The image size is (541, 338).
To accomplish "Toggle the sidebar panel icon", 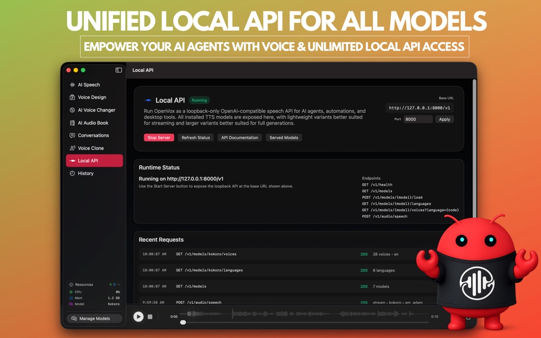I will [x=118, y=70].
